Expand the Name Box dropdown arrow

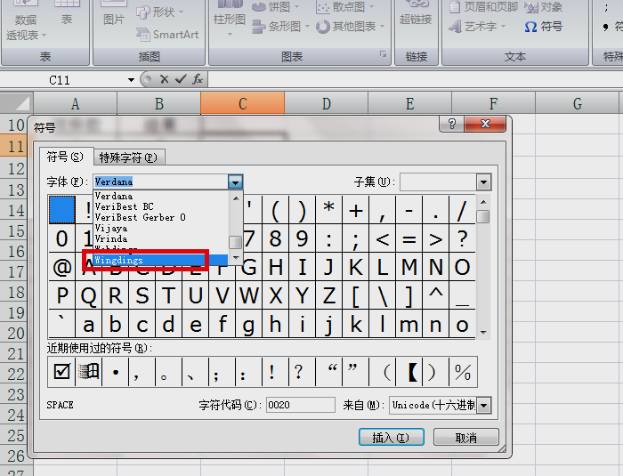tap(131, 80)
